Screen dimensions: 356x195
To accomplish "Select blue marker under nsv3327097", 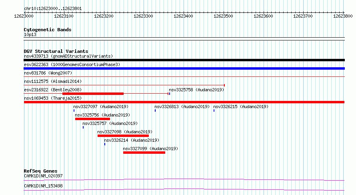I will pyautogui.click(x=74, y=111).
